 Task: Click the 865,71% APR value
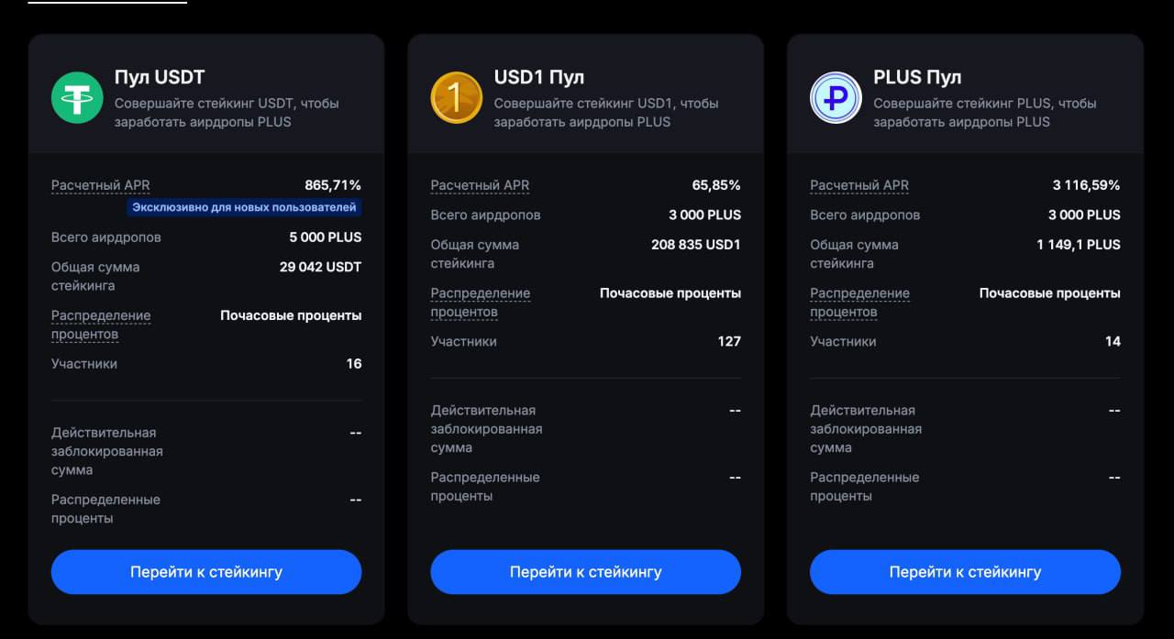(x=333, y=185)
